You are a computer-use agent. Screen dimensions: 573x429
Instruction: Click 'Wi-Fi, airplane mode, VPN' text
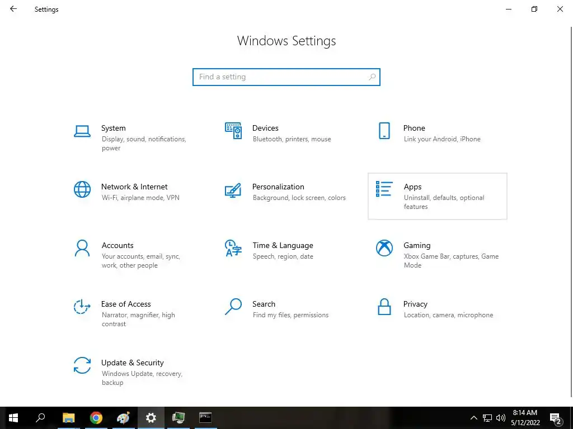(140, 198)
